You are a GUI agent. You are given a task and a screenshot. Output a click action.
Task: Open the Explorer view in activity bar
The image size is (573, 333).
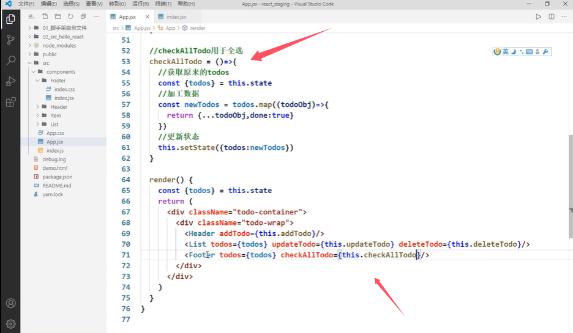pos(10,19)
